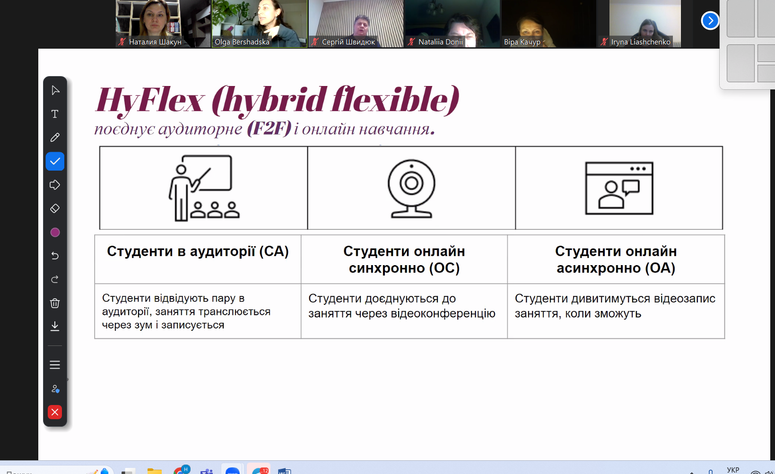Open the purple annotation color picker
This screenshot has width=775, height=474.
click(x=55, y=232)
